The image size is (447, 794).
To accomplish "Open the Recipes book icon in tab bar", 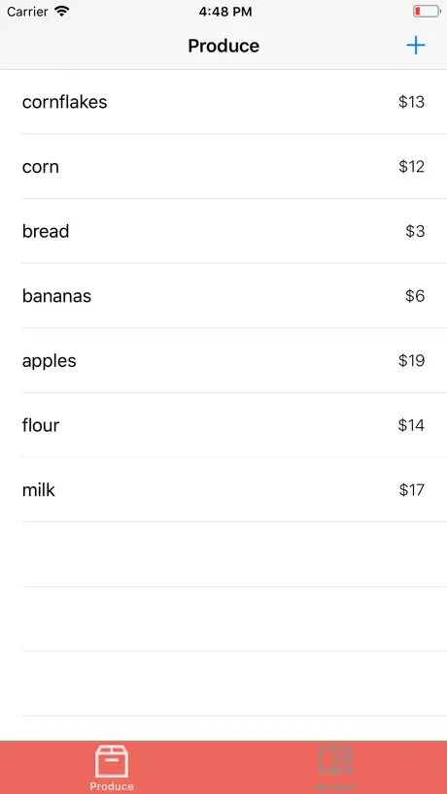I will 335,760.
